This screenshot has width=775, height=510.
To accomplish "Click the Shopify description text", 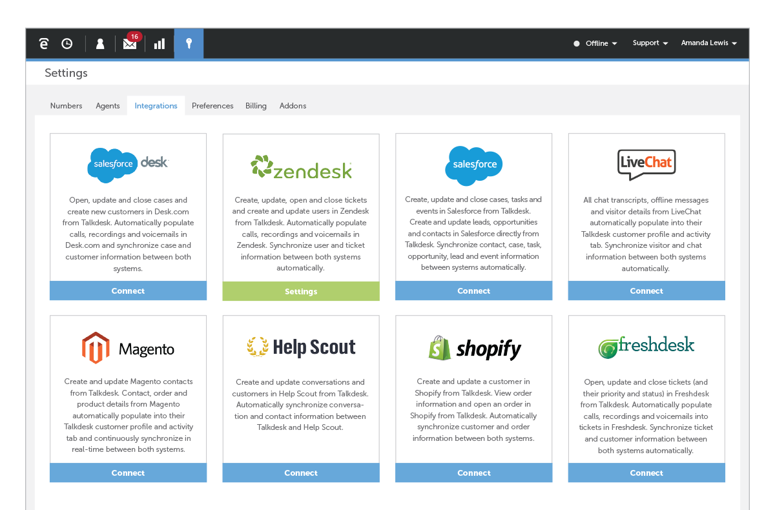I will point(474,410).
